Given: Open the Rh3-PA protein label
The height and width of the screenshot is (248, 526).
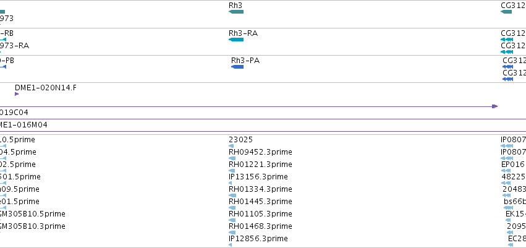Looking at the screenshot, I should (x=245, y=61).
